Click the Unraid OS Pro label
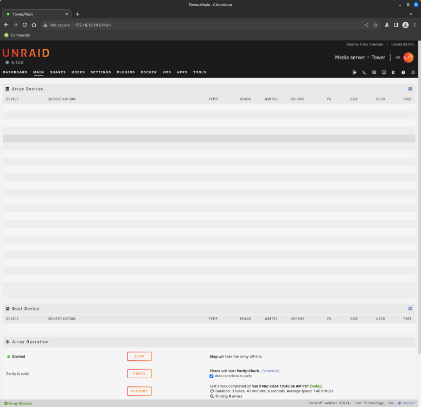This screenshot has height=407, width=421. click(x=402, y=44)
